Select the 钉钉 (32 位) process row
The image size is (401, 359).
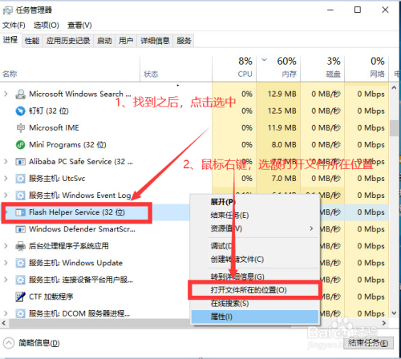click(194, 111)
